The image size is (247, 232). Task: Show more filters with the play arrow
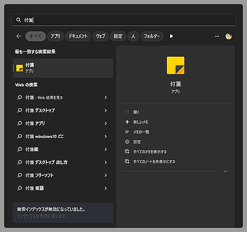(x=171, y=36)
